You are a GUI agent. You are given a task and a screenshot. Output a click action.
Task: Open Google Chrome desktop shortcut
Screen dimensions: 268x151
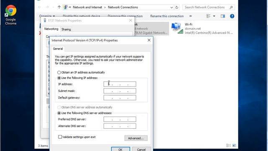pos(10,15)
